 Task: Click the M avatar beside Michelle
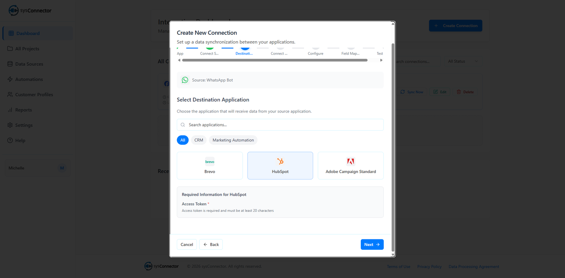coord(62,168)
